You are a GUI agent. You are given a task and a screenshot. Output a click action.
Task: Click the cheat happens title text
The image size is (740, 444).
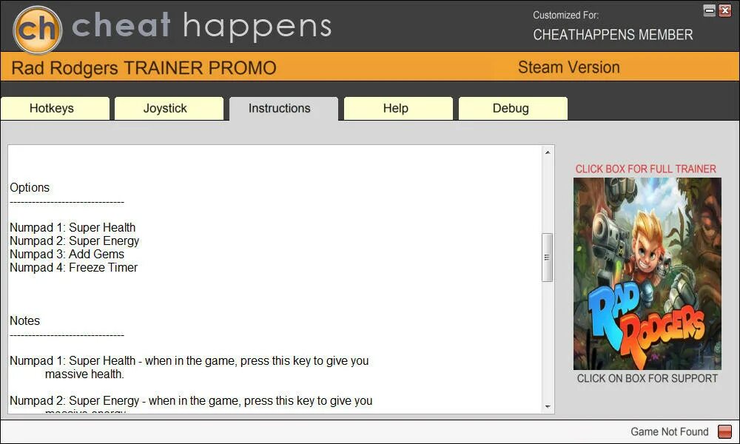201,26
